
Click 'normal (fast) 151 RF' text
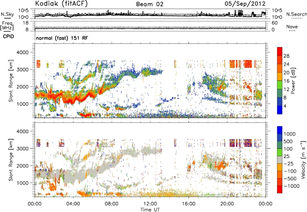(62, 38)
